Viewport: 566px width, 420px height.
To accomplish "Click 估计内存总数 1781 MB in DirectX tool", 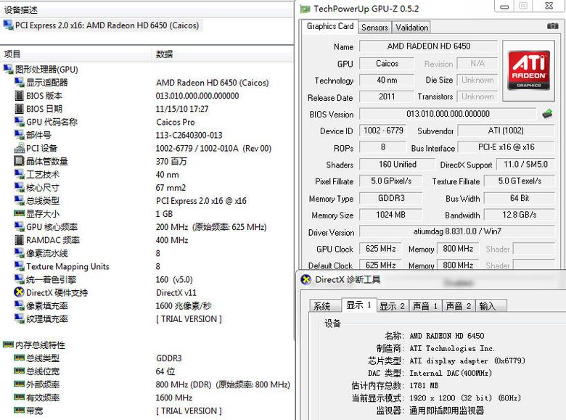I will (395, 386).
